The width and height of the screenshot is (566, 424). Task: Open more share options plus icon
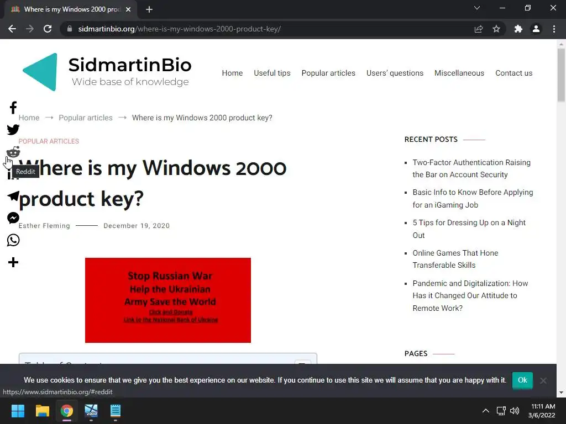tap(13, 262)
